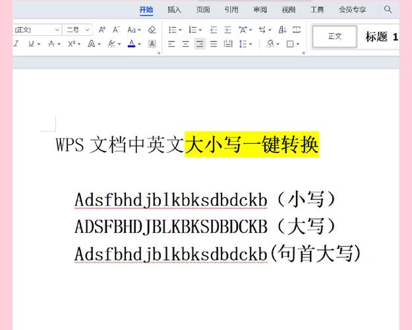Toggle italic formatting
The image size is (412, 330).
(16, 44)
